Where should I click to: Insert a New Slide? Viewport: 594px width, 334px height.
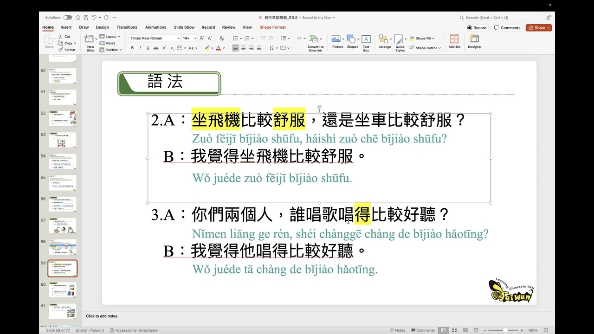coord(90,43)
